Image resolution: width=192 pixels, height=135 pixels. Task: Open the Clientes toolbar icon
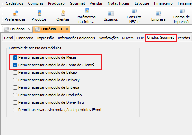coord(63,16)
